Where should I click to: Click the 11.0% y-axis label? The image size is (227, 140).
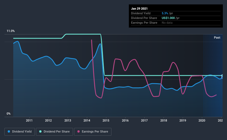[11, 31]
